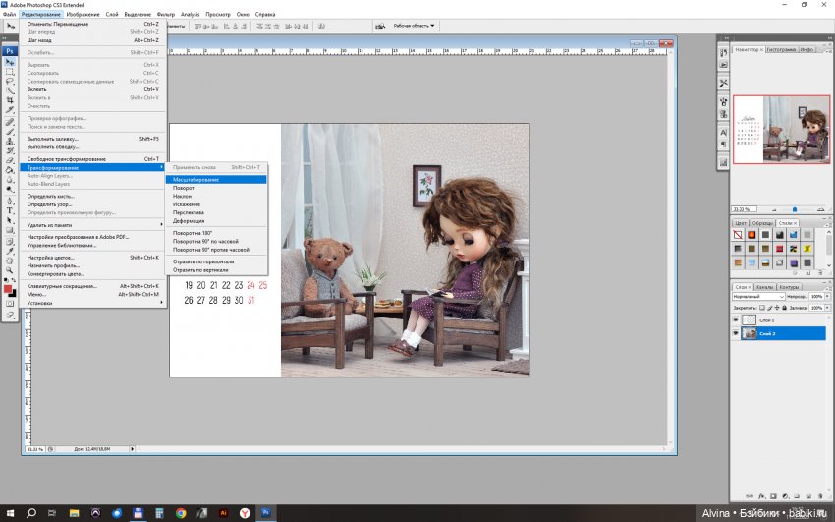Viewport: 835px width, 522px height.
Task: Open Google Chrome from the taskbar
Action: (x=181, y=513)
